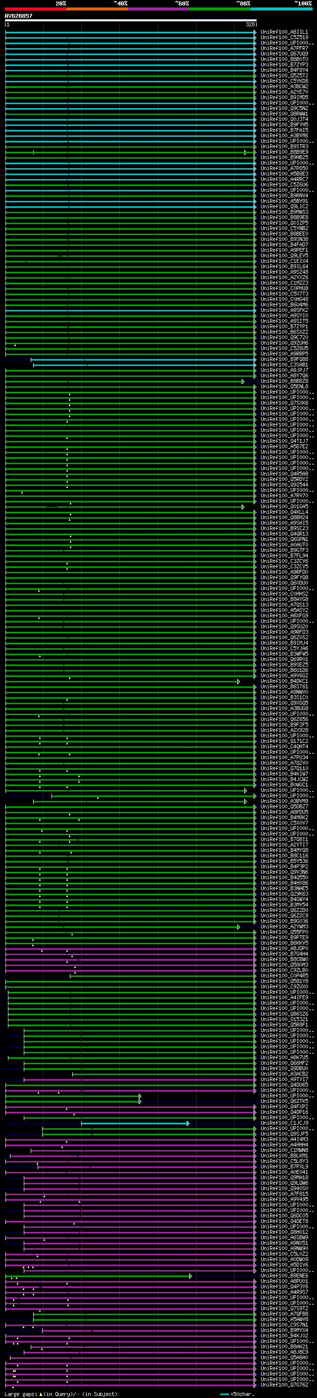Click the UniRef100_B9FYH5 entry
The image size is (317, 1398).
[284, 125]
